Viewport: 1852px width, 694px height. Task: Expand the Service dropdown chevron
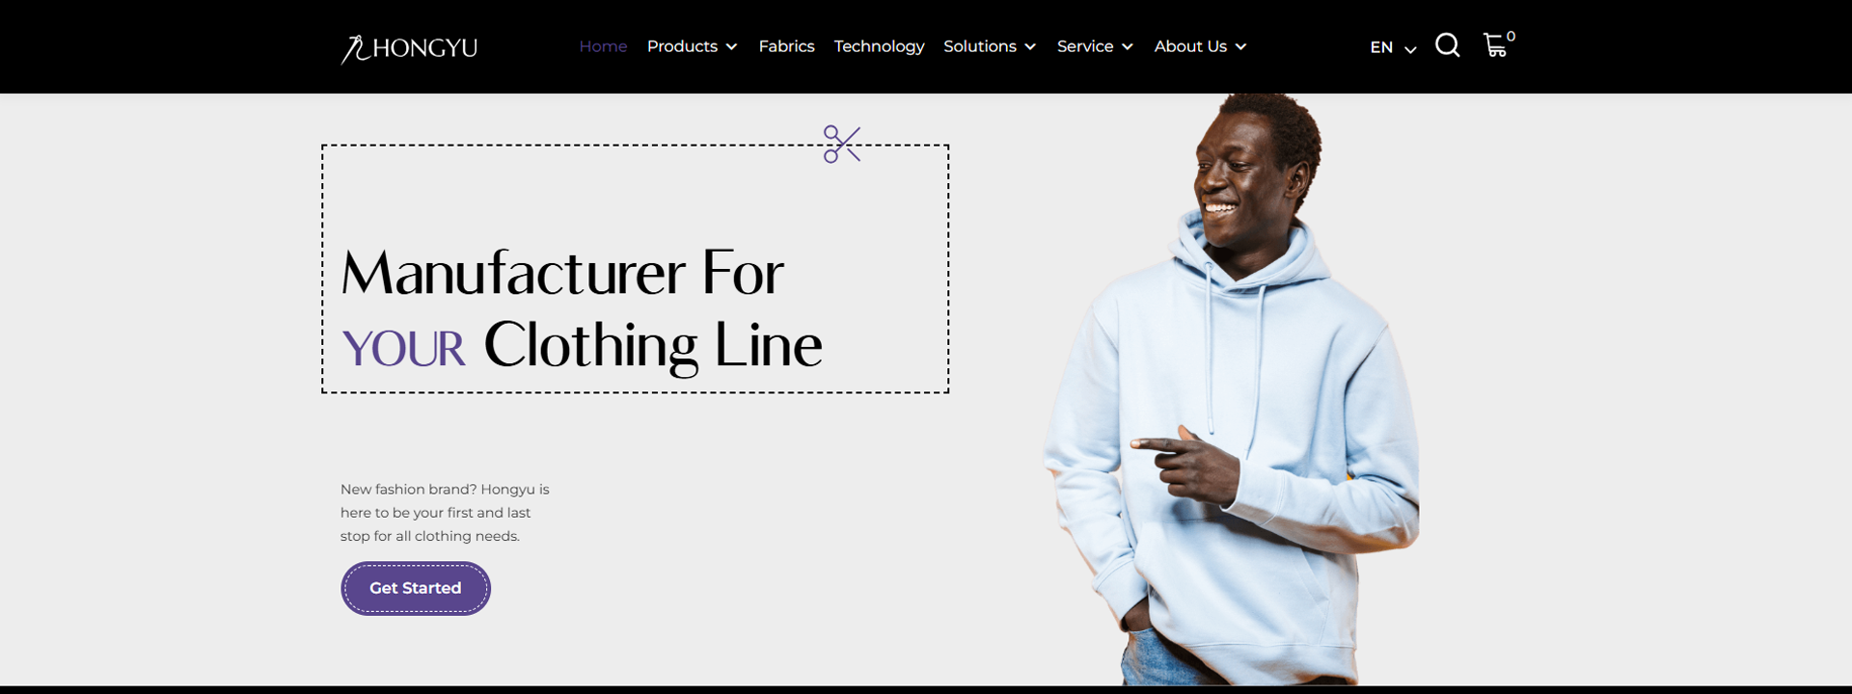pos(1128,47)
